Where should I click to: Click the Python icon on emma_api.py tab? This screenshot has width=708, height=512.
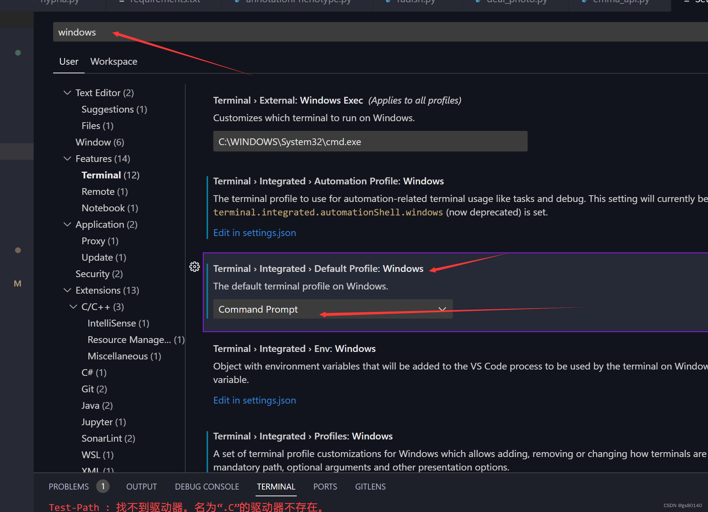(583, 1)
